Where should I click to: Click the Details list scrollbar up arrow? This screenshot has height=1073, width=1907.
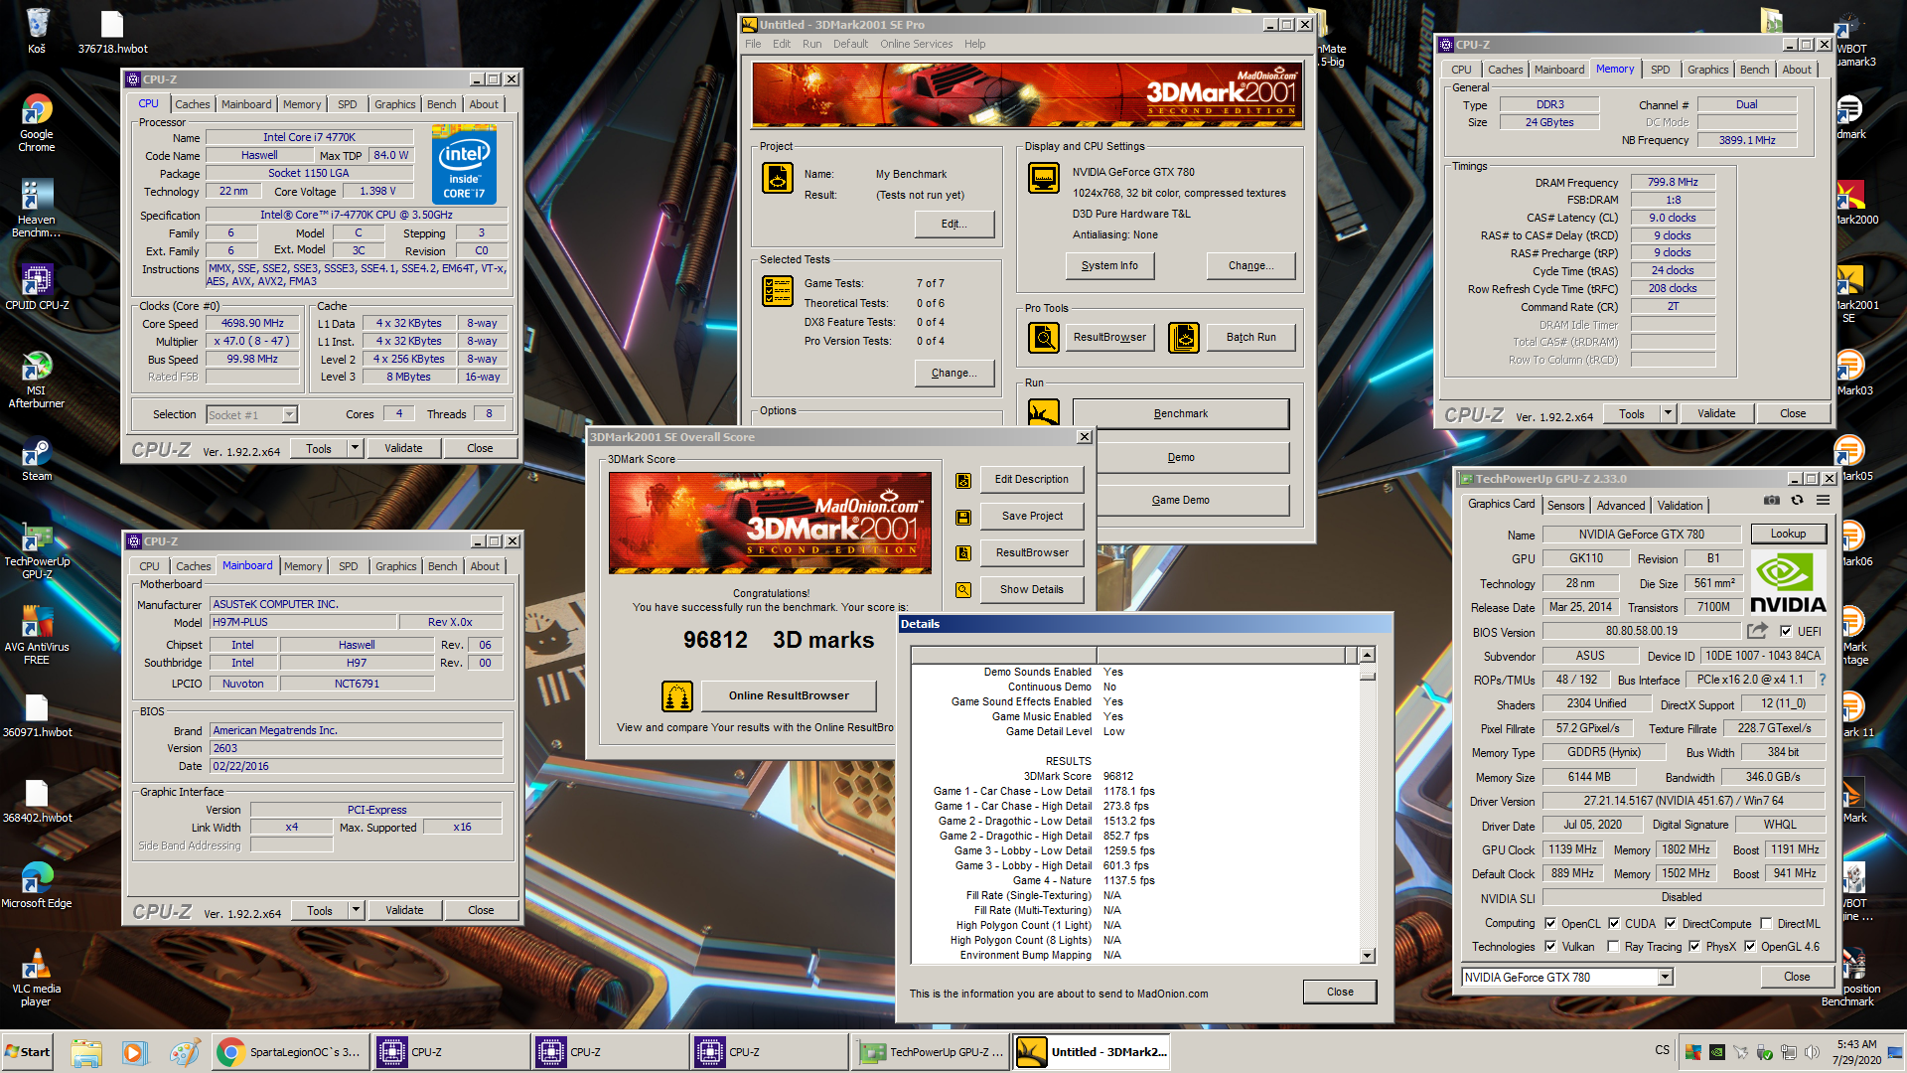(1367, 655)
